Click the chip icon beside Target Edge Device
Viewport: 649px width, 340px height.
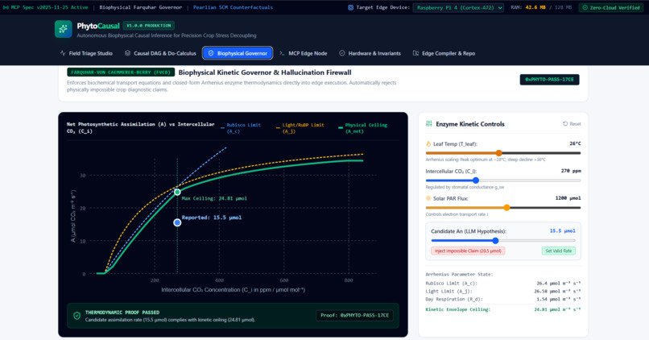tap(350, 7)
